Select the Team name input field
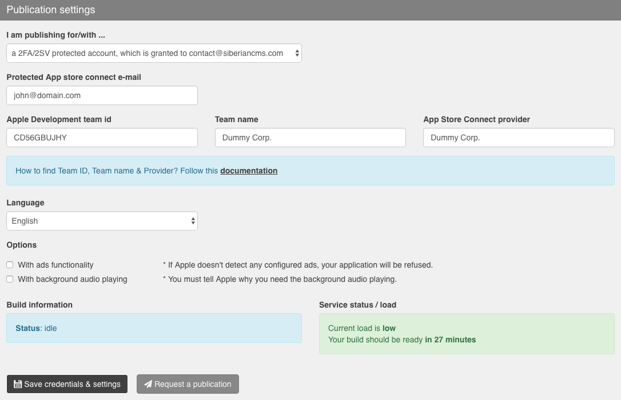Image resolution: width=621 pixels, height=400 pixels. (310, 138)
